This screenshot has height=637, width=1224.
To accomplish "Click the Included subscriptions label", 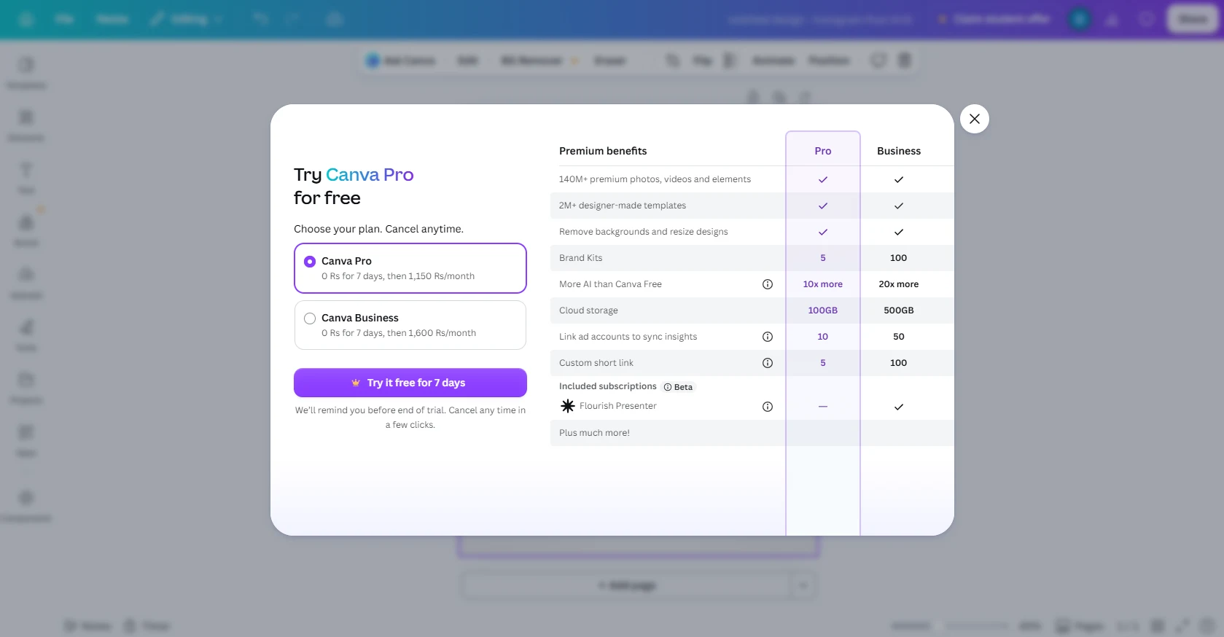I will pyautogui.click(x=608, y=386).
